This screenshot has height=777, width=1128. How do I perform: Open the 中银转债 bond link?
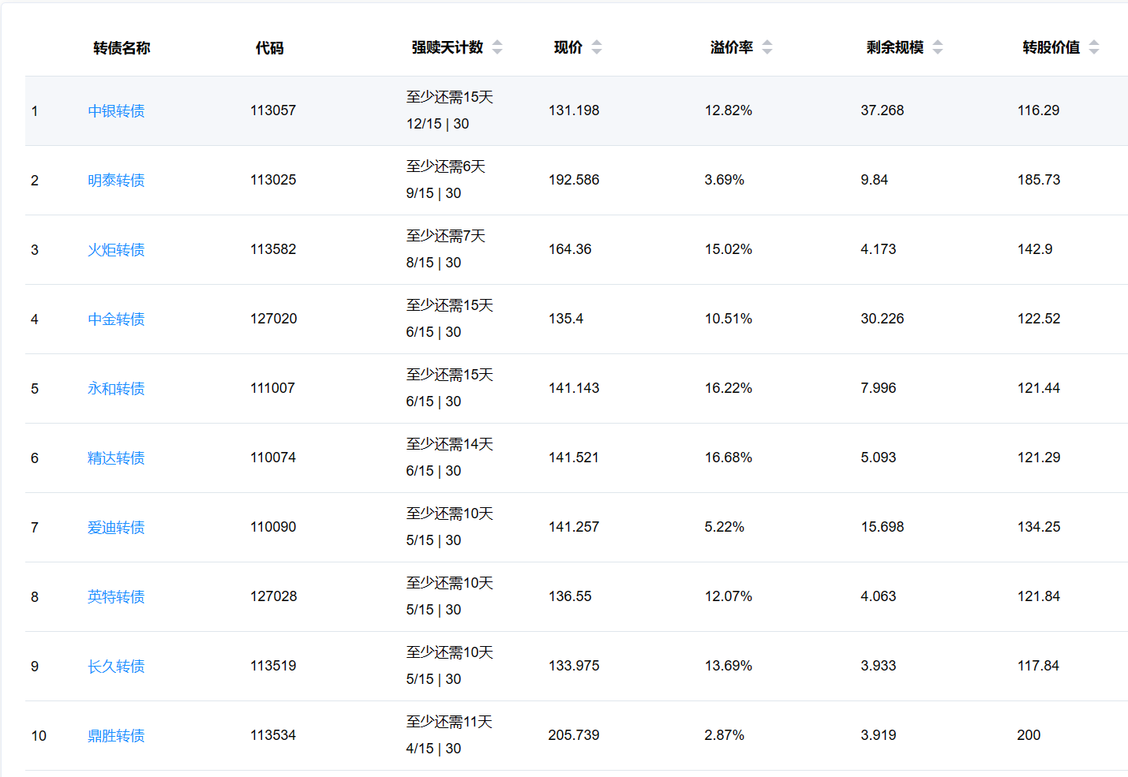[116, 111]
